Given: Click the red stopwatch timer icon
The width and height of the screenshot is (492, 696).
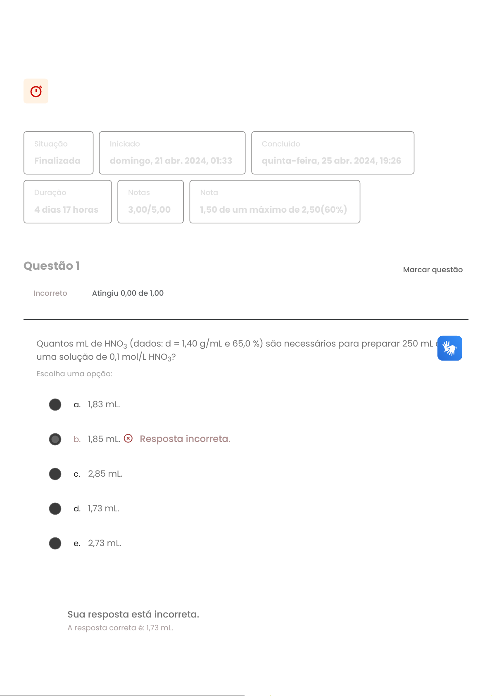Looking at the screenshot, I should (36, 91).
